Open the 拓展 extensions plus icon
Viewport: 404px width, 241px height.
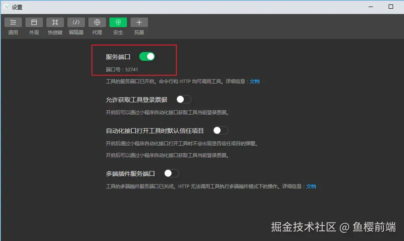139,22
